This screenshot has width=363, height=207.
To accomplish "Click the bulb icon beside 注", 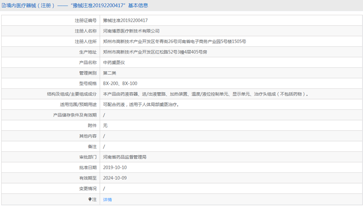I will point(90,199).
